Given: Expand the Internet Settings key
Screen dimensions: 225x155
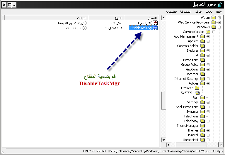Looking at the screenshot, I should [x=208, y=79].
